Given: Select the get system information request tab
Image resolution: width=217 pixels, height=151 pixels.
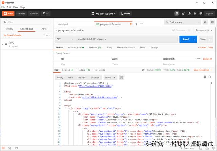Looking at the screenshot, I should 113,24.
